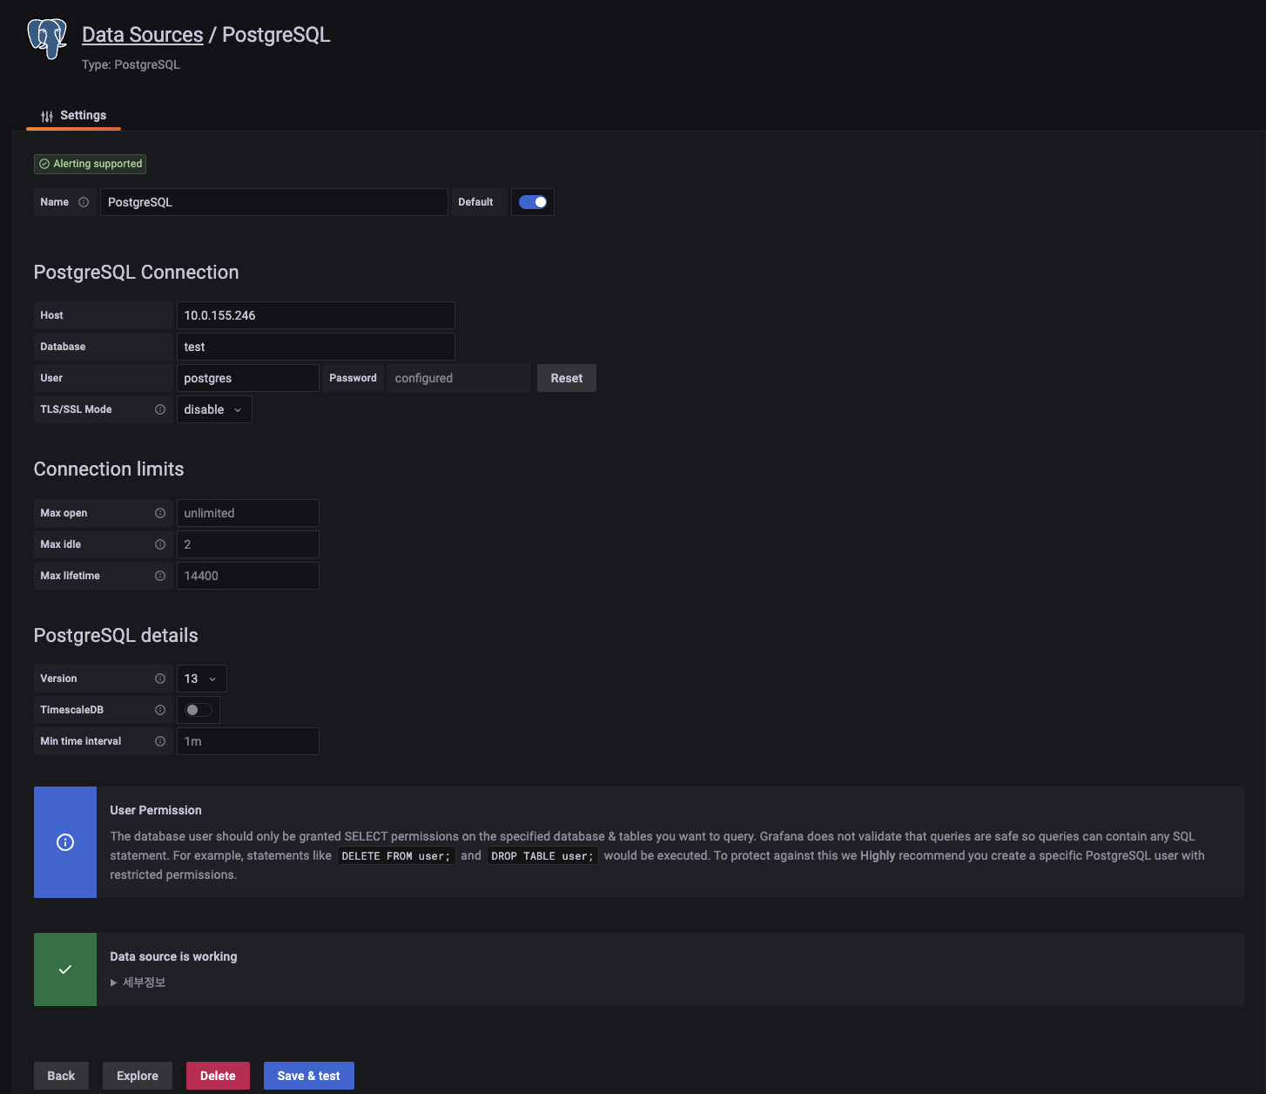Click the Settings tab sliders icon

pyautogui.click(x=47, y=116)
